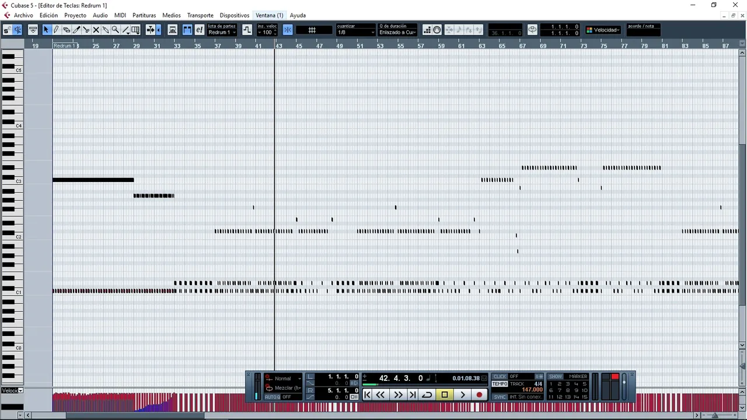Screen dimensions: 747x420
Task: Select the Draw pencil tool
Action: (x=56, y=30)
